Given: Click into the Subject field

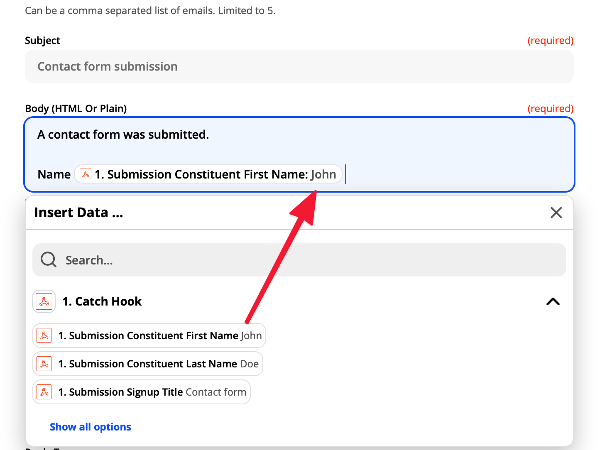Looking at the screenshot, I should [299, 66].
